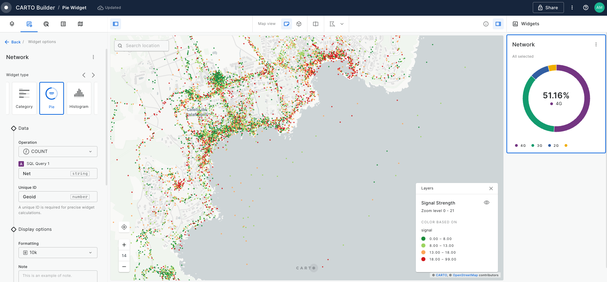The width and height of the screenshot is (607, 282).
Task: Toggle Signal Strength layer visibility
Action: click(487, 203)
